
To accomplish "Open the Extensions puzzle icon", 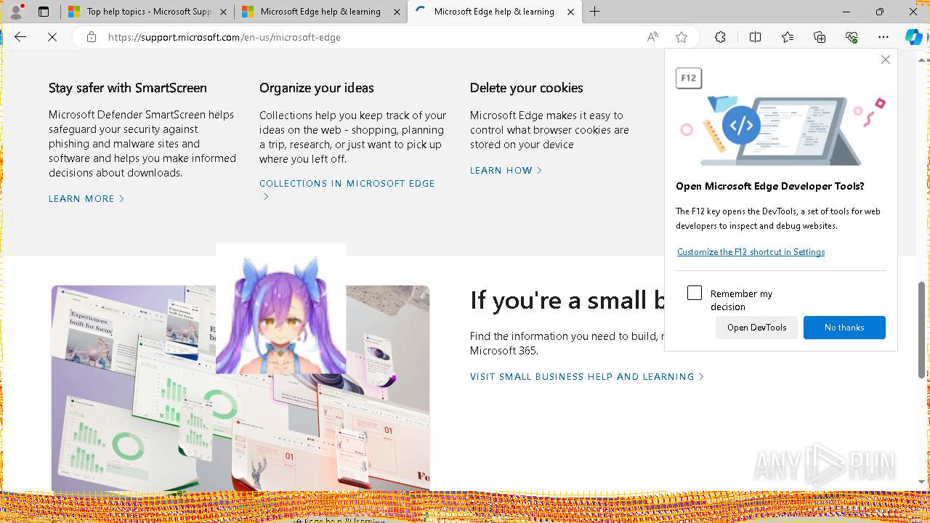I will 720,37.
